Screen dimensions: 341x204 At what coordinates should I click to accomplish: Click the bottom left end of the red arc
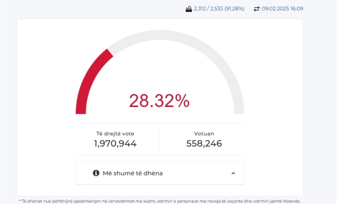(x=81, y=111)
